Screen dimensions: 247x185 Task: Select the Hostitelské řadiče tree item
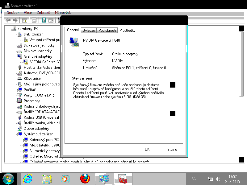pyautogui.click(x=42, y=68)
